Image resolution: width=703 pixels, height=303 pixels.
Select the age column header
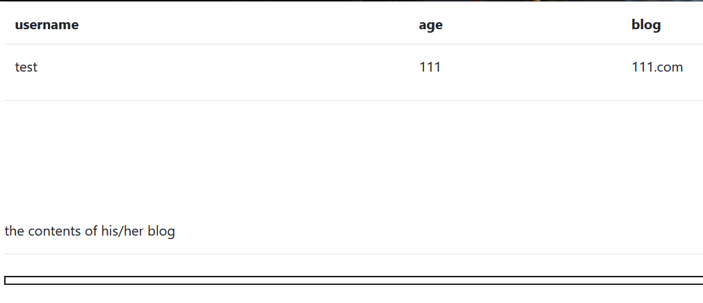pyautogui.click(x=430, y=25)
